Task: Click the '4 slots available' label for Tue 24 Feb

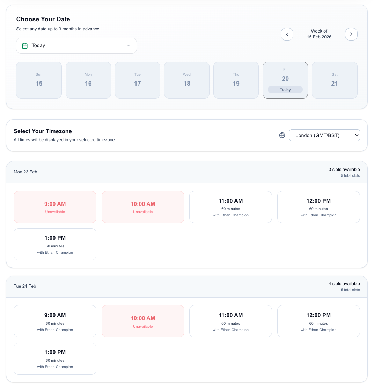Action: 344,283
